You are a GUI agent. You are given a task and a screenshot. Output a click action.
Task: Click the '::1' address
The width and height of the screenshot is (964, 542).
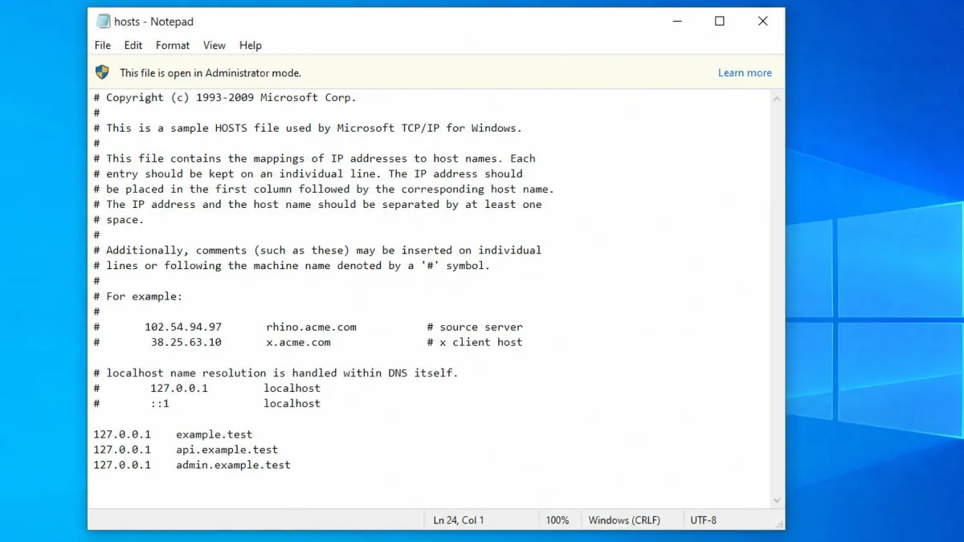[160, 404]
